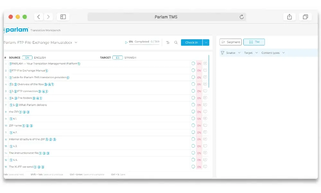The height and width of the screenshot is (193, 321).
Task: Open the browser share icon
Action: [x=289, y=17]
